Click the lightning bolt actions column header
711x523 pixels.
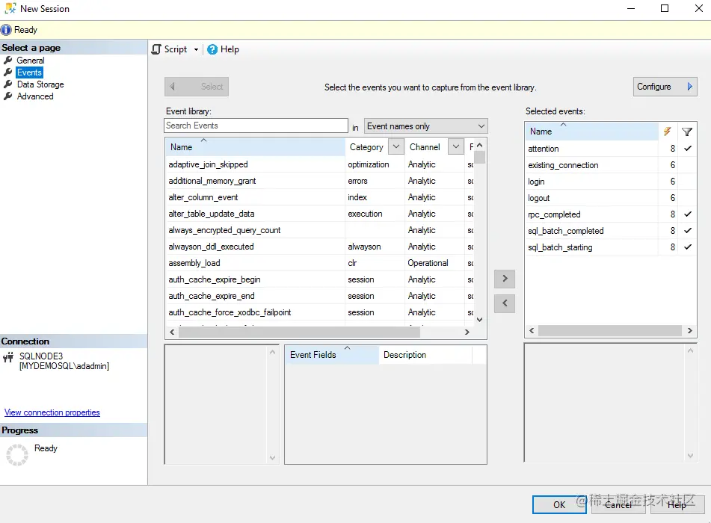(x=667, y=131)
